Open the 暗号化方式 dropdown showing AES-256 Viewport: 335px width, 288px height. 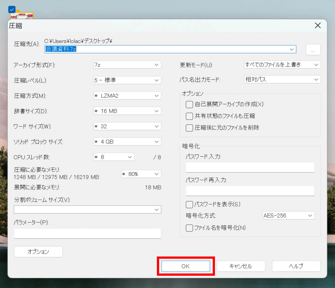[x=289, y=216]
